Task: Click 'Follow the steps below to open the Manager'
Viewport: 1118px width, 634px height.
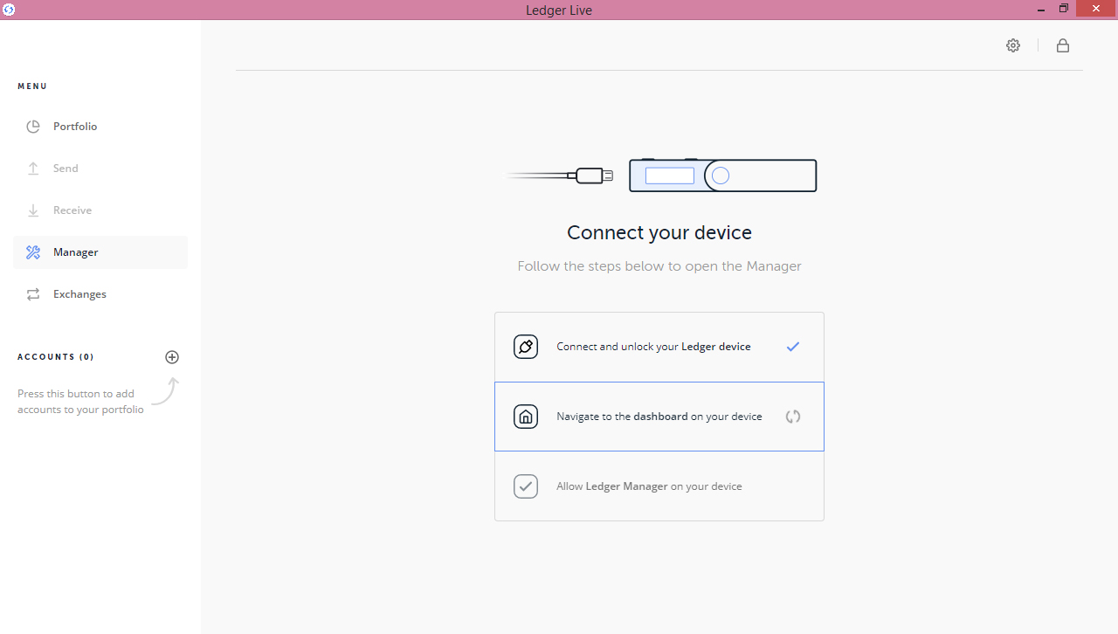Action: [x=659, y=266]
